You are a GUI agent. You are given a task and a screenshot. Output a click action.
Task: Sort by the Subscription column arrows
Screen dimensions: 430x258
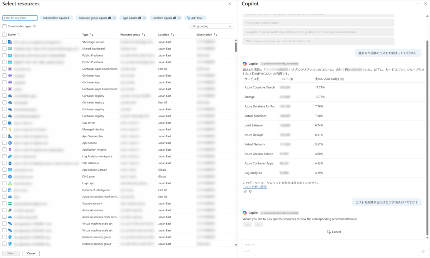[x=215, y=35]
